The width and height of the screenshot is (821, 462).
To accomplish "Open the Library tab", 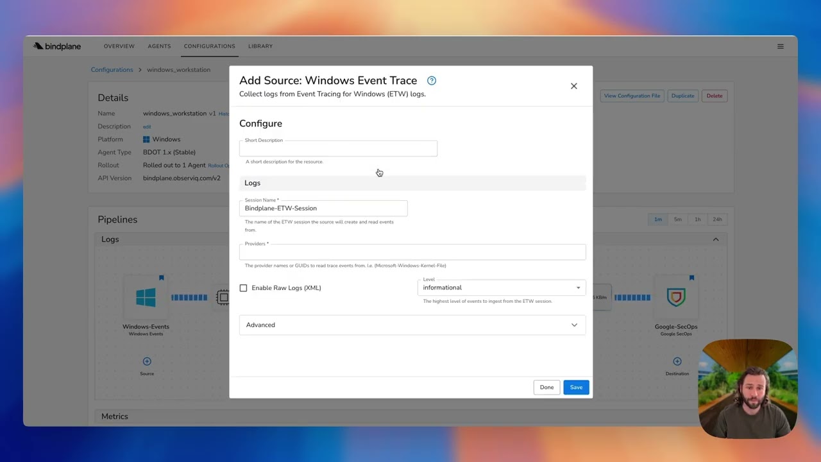I will point(260,46).
